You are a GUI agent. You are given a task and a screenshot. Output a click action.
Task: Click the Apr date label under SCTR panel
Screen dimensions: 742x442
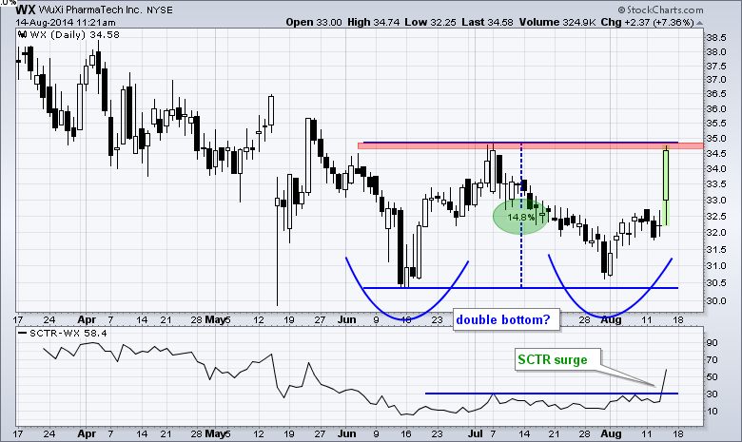tap(87, 433)
